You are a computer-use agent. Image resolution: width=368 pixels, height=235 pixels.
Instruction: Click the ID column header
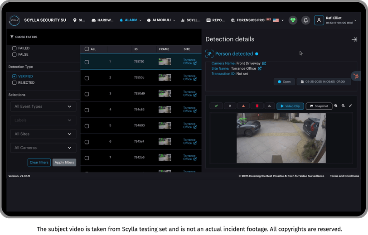pos(136,49)
